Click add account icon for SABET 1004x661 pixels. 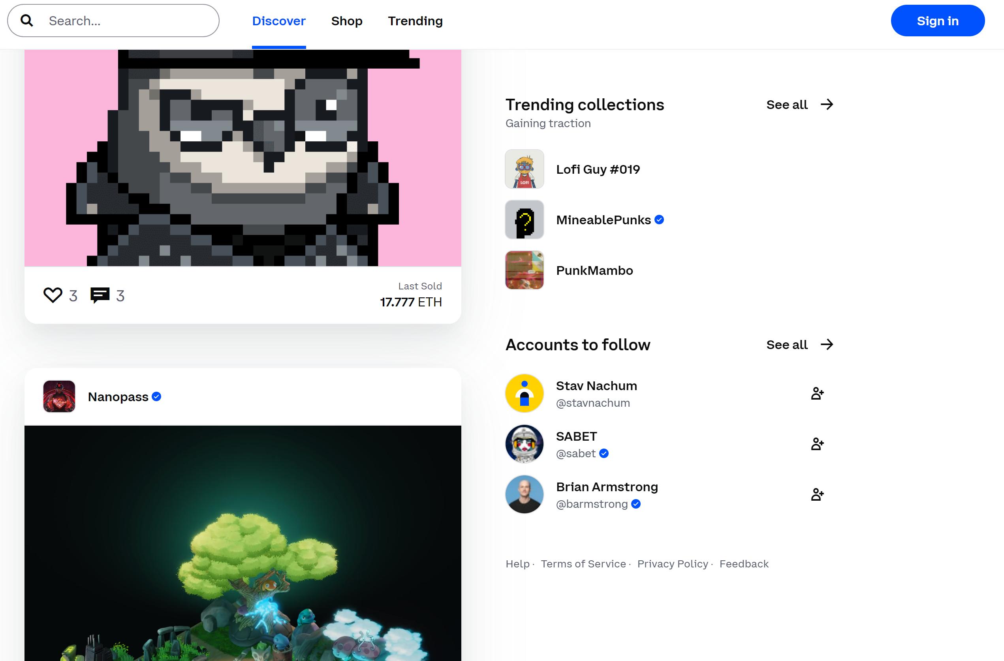(817, 444)
